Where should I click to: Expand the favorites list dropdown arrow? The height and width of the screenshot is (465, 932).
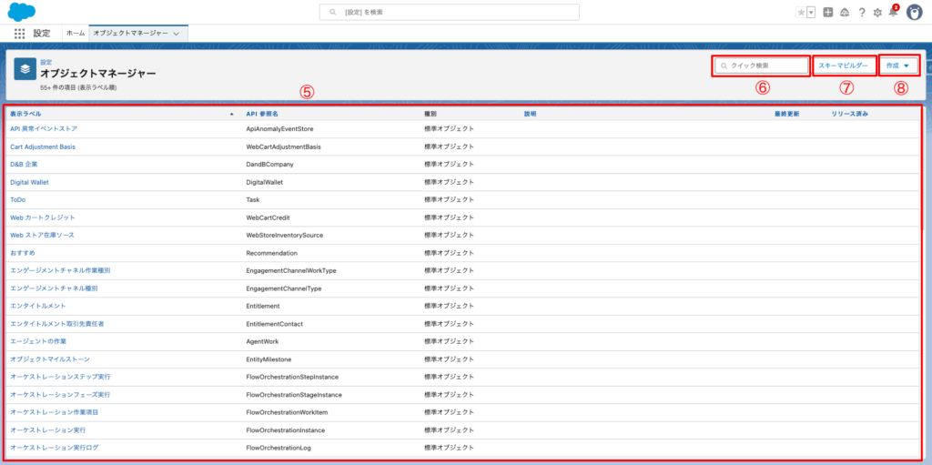810,13
